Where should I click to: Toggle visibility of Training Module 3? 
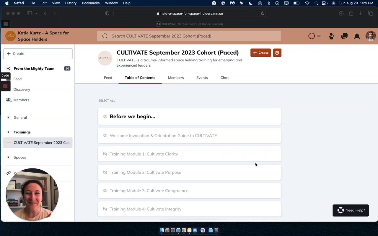click(x=105, y=191)
